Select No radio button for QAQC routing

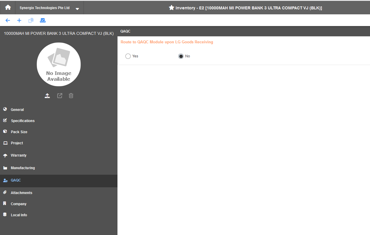(x=181, y=56)
